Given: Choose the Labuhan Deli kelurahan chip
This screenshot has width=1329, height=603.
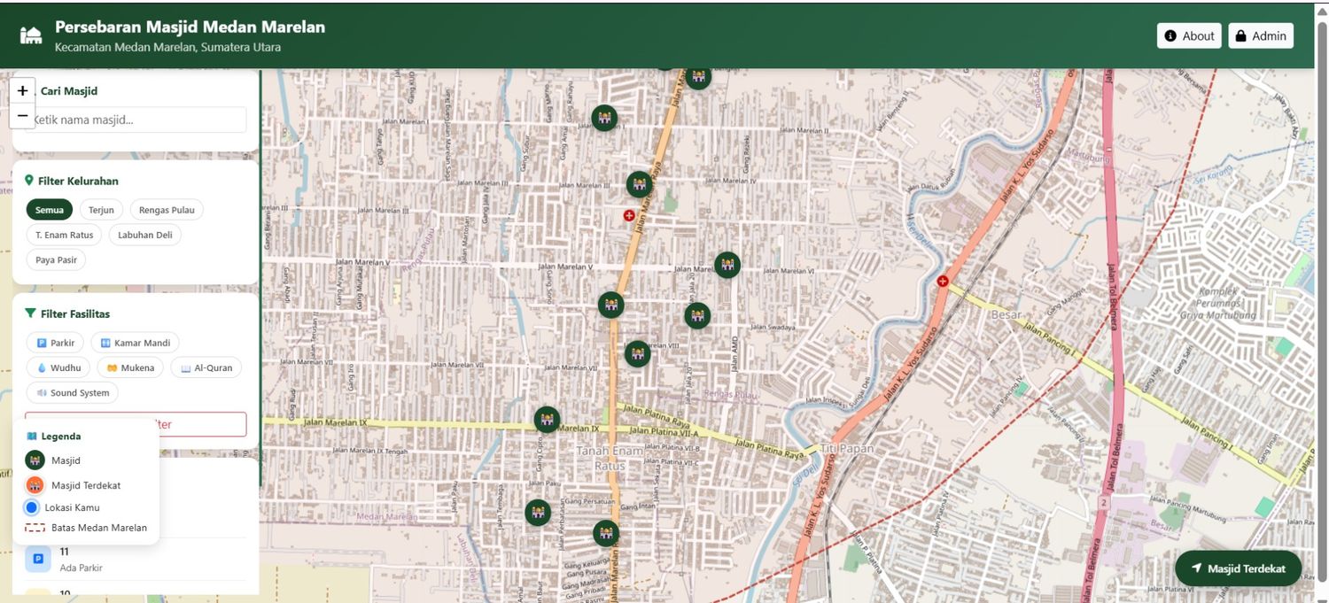Looking at the screenshot, I should [x=145, y=235].
